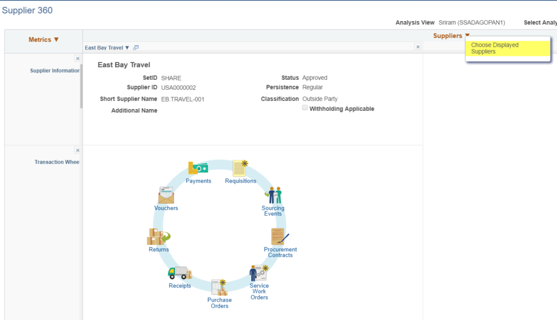The width and height of the screenshot is (557, 320).
Task: Click the Status value Approved
Action: [315, 78]
